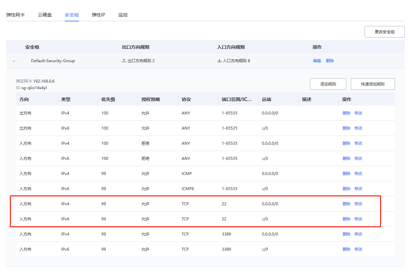Open the 云硬盘 tab
The image size is (412, 273).
coord(45,15)
